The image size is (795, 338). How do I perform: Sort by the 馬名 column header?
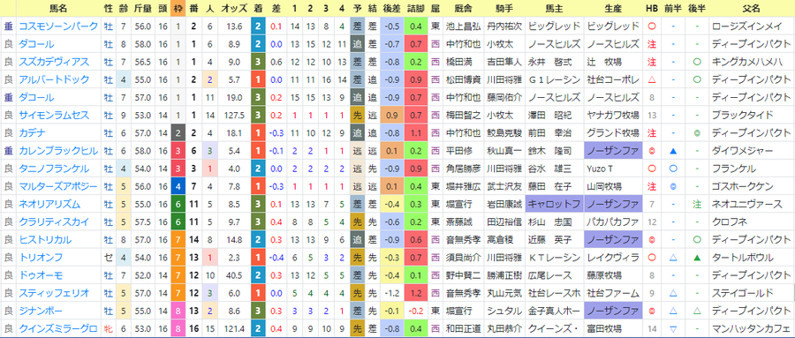click(58, 8)
